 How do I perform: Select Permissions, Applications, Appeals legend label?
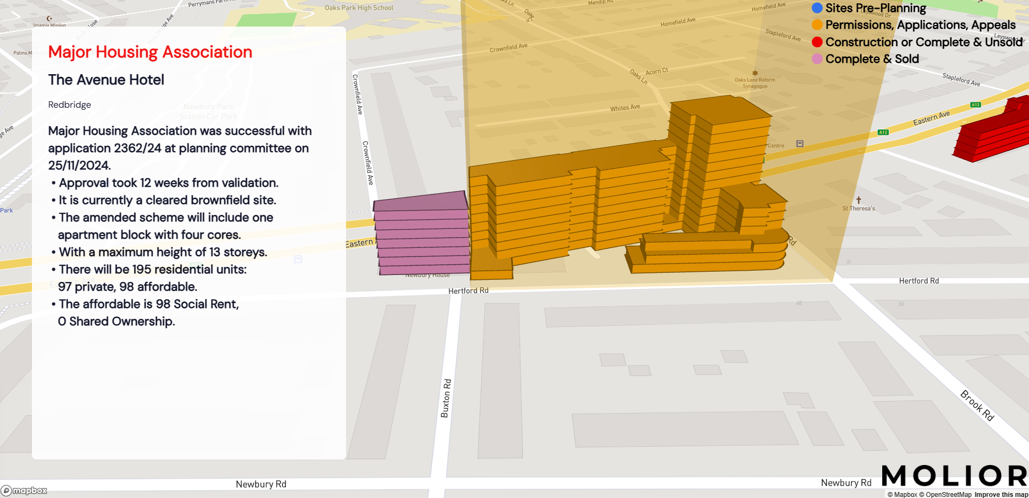921,25
